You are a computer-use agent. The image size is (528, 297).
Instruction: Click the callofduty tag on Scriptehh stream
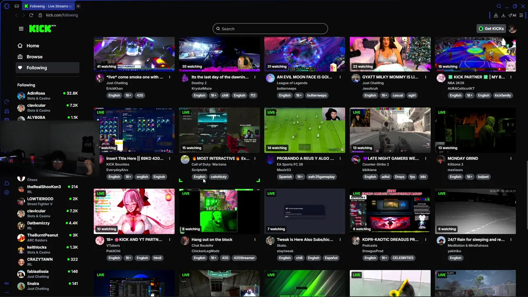click(219, 177)
